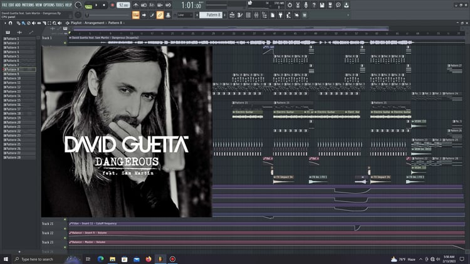This screenshot has height=264, width=470.
Task: Select the playlist magnet snap icon
Action: point(11,23)
